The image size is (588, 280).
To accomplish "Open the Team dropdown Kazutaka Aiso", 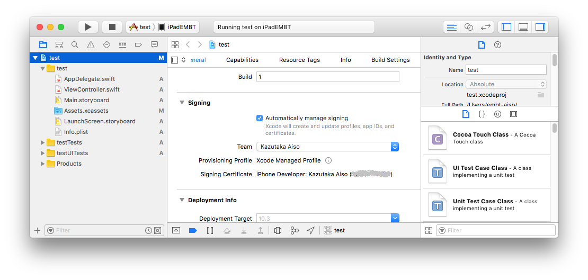I will point(327,147).
